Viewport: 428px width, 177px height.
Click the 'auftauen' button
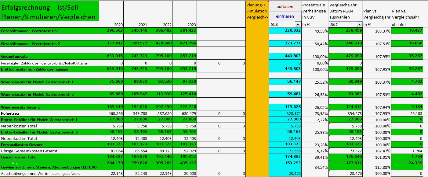285,6
